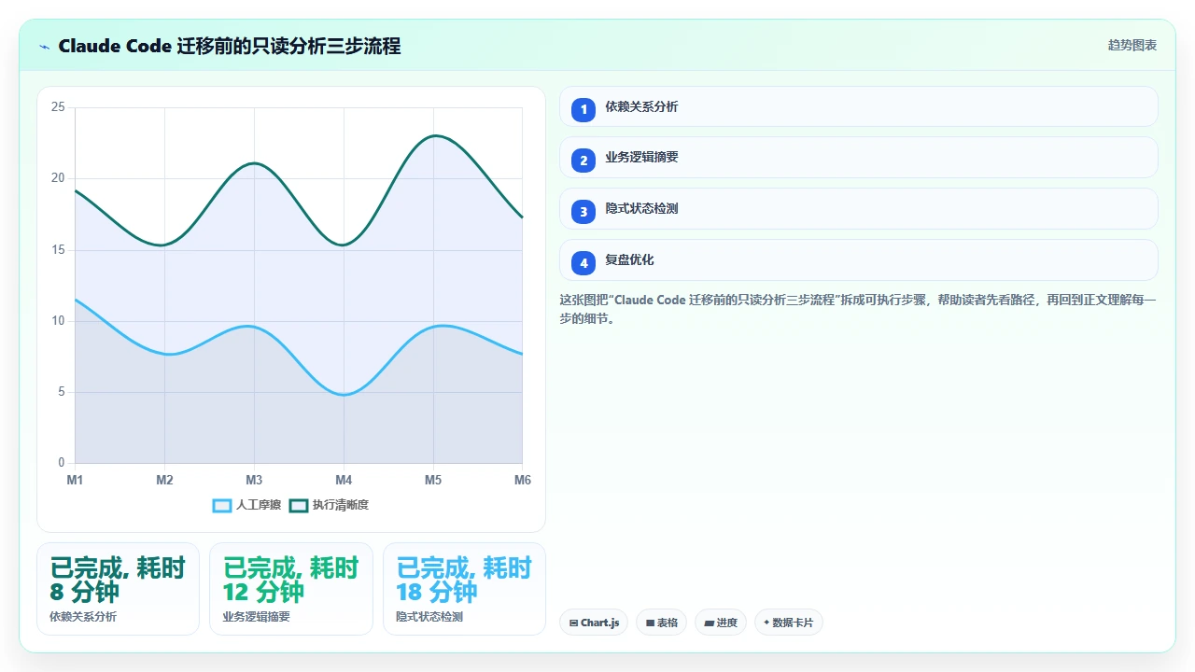Click the 表格 tag
This screenshot has height=672, width=1195.
662,623
